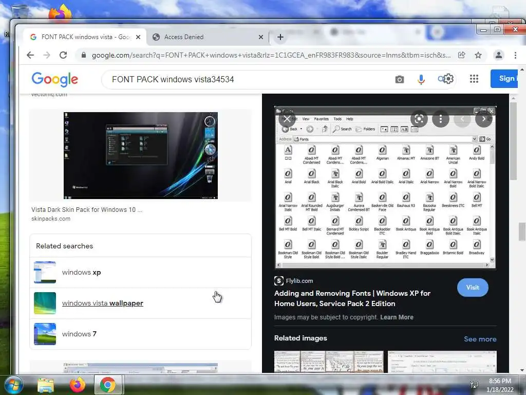Select related search windows 7
The width and height of the screenshot is (526, 395).
[x=141, y=334]
